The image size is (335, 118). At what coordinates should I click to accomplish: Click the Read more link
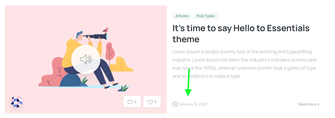[307, 104]
